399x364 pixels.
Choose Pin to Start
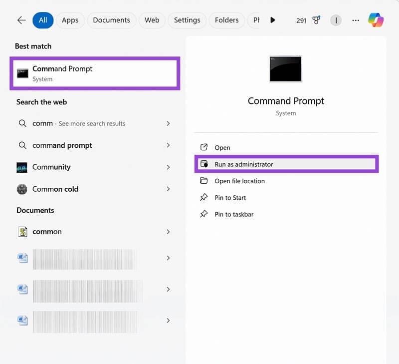tap(286, 198)
